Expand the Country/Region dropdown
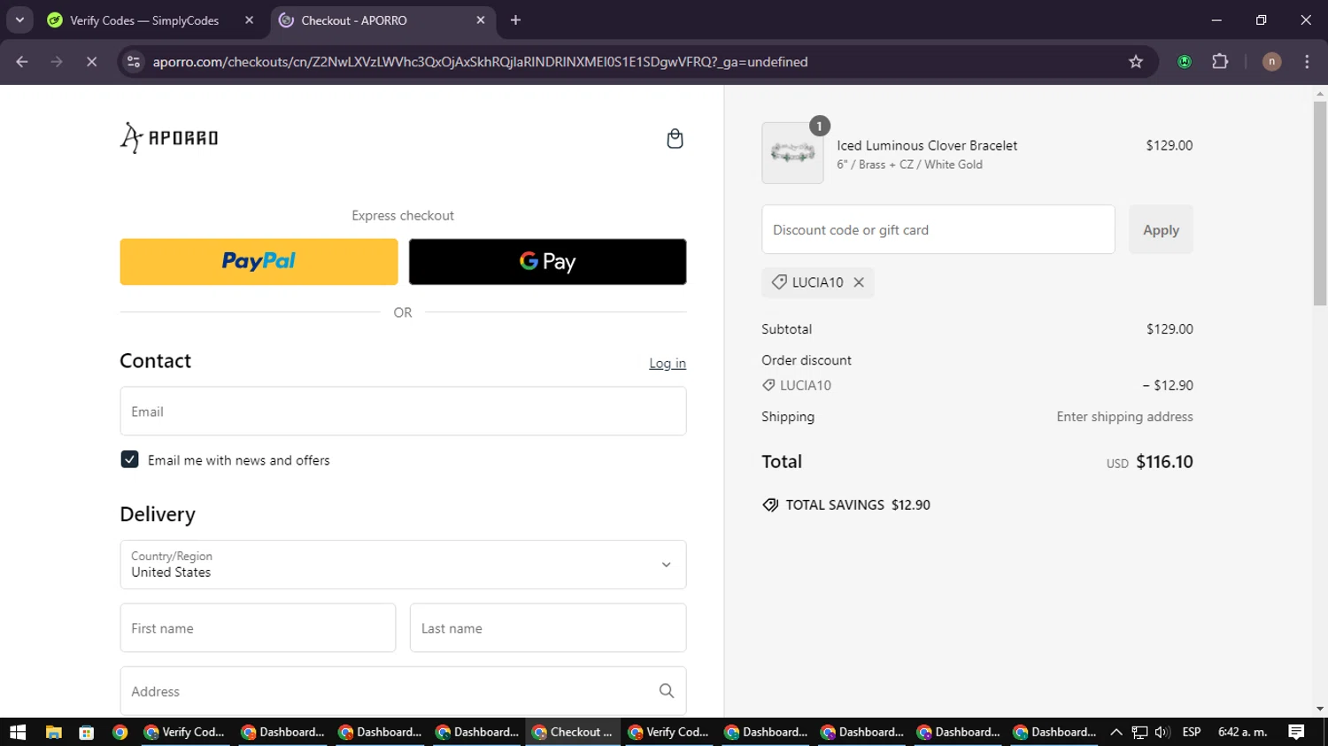 [x=403, y=565]
